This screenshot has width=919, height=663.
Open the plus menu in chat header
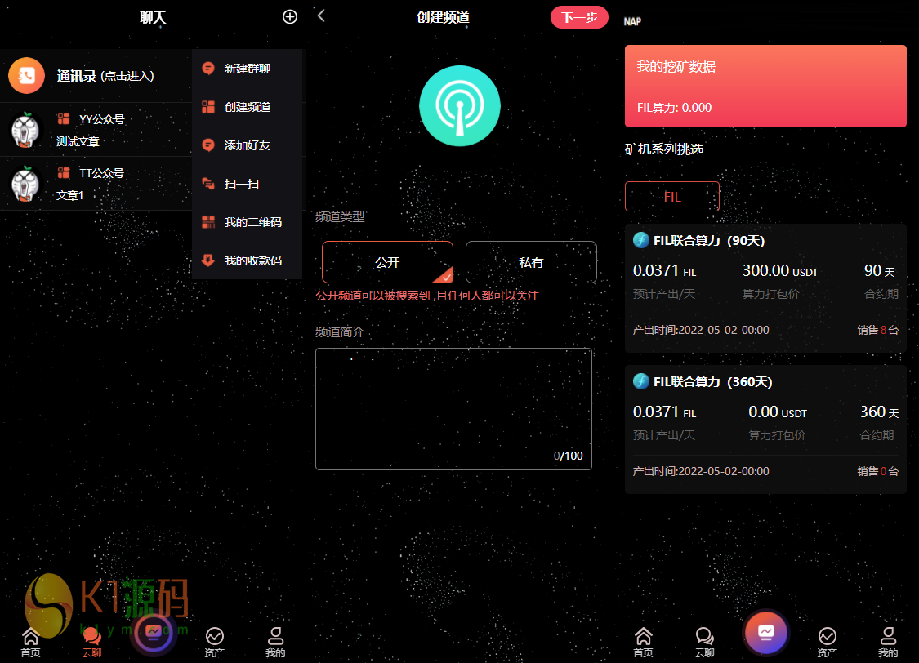coord(289,16)
